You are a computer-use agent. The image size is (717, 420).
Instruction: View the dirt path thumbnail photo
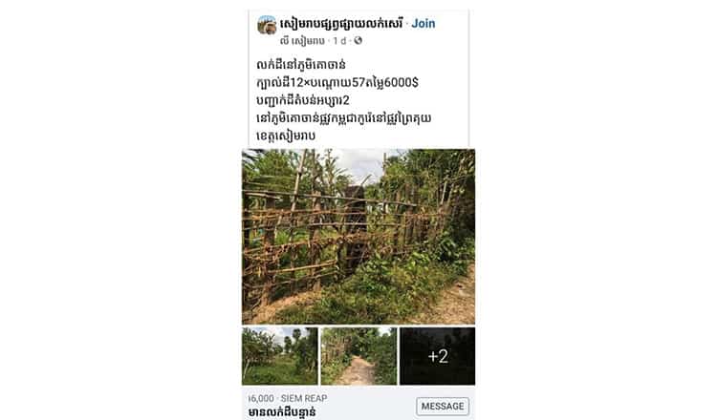(358, 356)
